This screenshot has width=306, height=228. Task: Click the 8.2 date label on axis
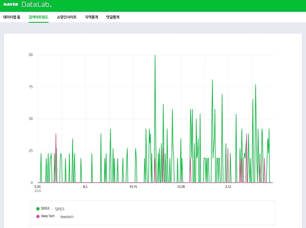tap(85, 187)
